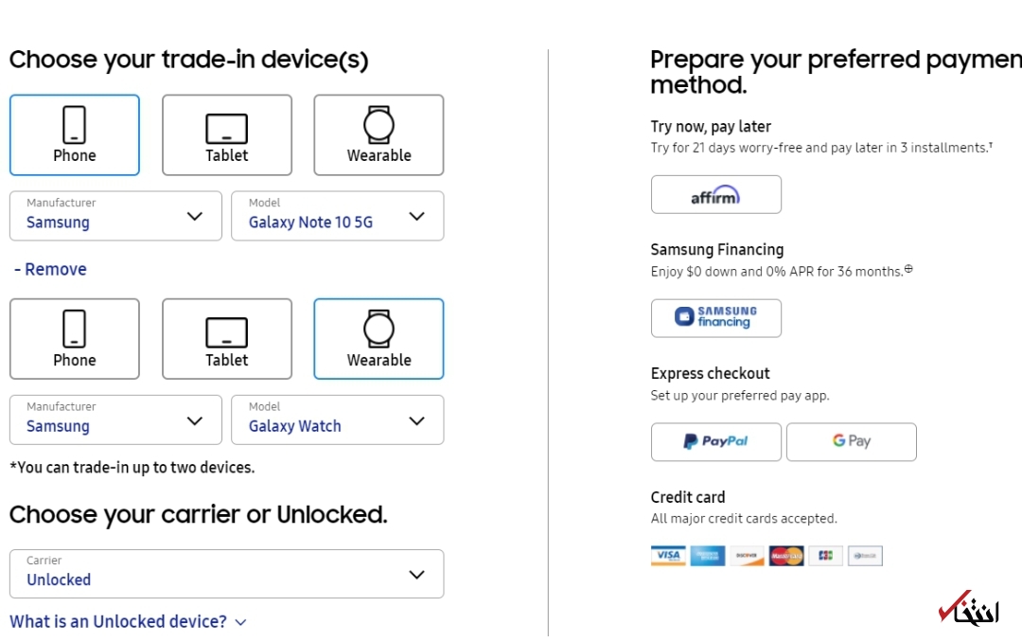Choose the Affirm payment option
The image size is (1022, 642).
tap(715, 195)
